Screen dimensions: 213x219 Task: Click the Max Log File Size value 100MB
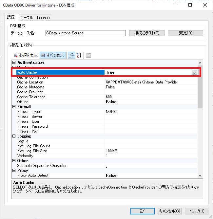click(x=112, y=151)
